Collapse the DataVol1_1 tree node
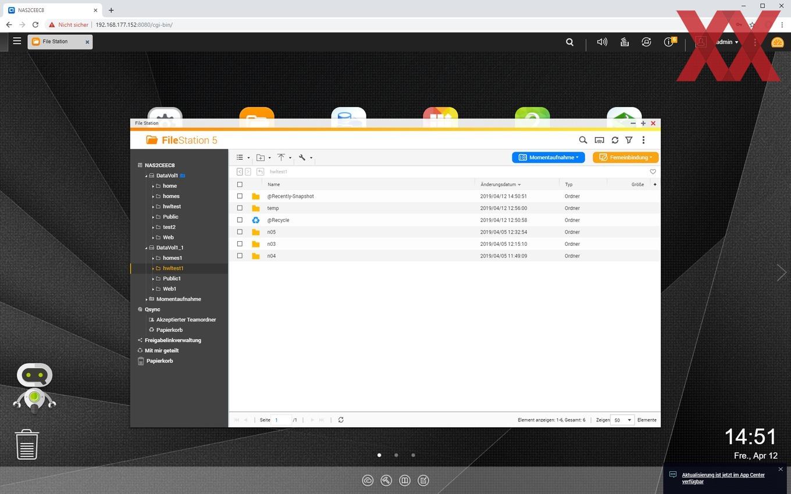The height and width of the screenshot is (494, 791). click(x=146, y=248)
